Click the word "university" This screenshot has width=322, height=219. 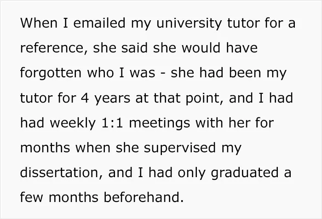[189, 24]
